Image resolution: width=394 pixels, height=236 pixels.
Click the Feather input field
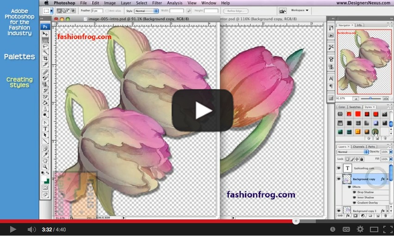(97, 11)
